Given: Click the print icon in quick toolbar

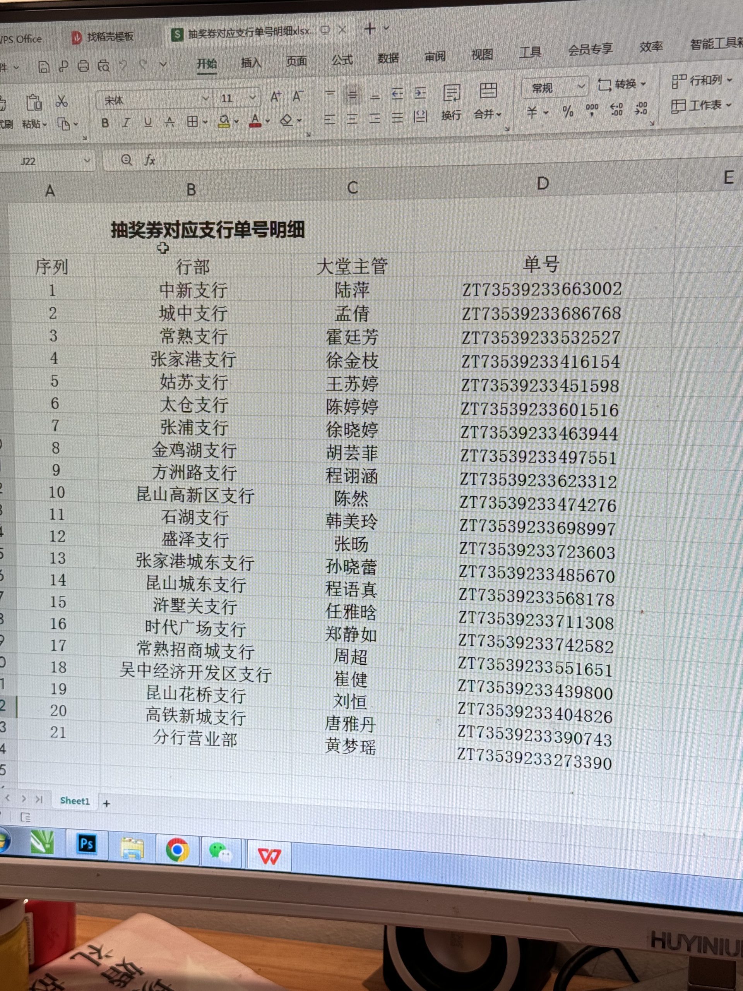Looking at the screenshot, I should pyautogui.click(x=83, y=67).
